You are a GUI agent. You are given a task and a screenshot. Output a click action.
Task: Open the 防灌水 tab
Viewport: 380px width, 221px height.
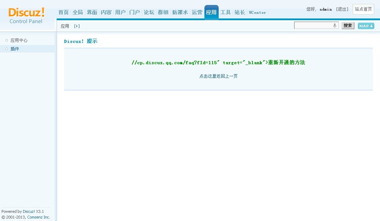pyautogui.click(x=180, y=12)
